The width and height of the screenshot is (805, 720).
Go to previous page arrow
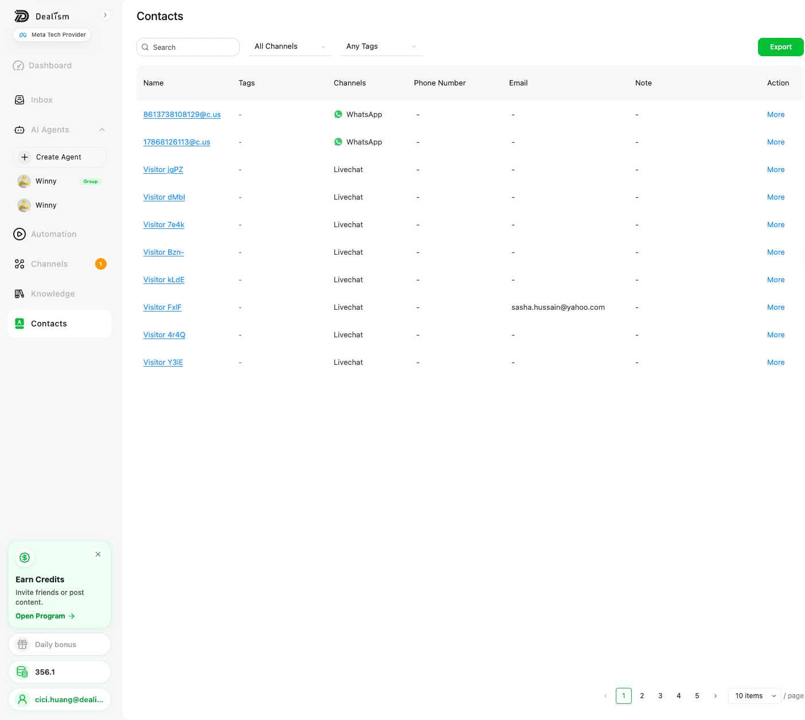click(605, 696)
